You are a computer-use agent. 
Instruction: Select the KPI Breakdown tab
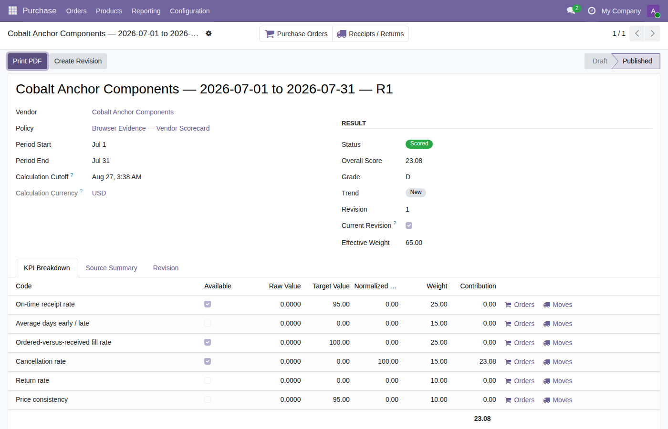click(x=47, y=268)
